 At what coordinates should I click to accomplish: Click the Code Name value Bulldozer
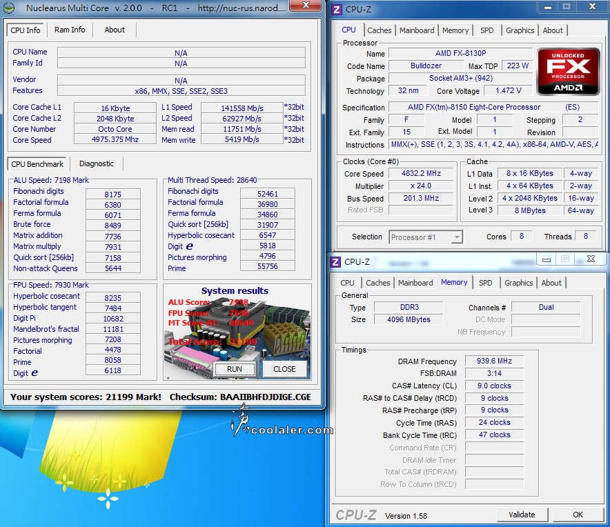pos(426,66)
